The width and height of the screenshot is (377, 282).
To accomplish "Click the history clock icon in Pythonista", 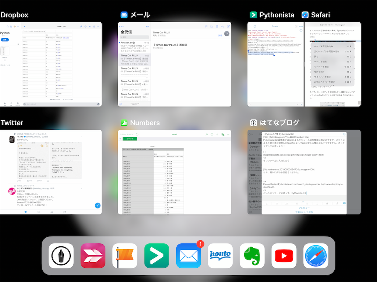I will coord(255,26).
